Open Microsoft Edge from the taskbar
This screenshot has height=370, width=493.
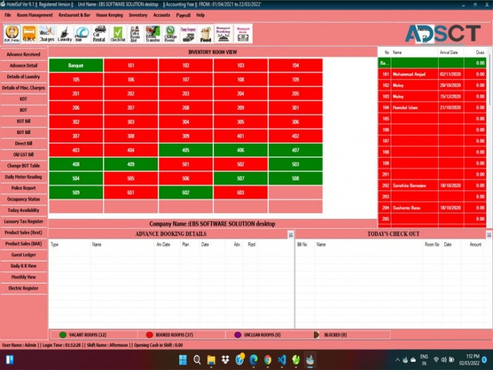[x=254, y=359]
